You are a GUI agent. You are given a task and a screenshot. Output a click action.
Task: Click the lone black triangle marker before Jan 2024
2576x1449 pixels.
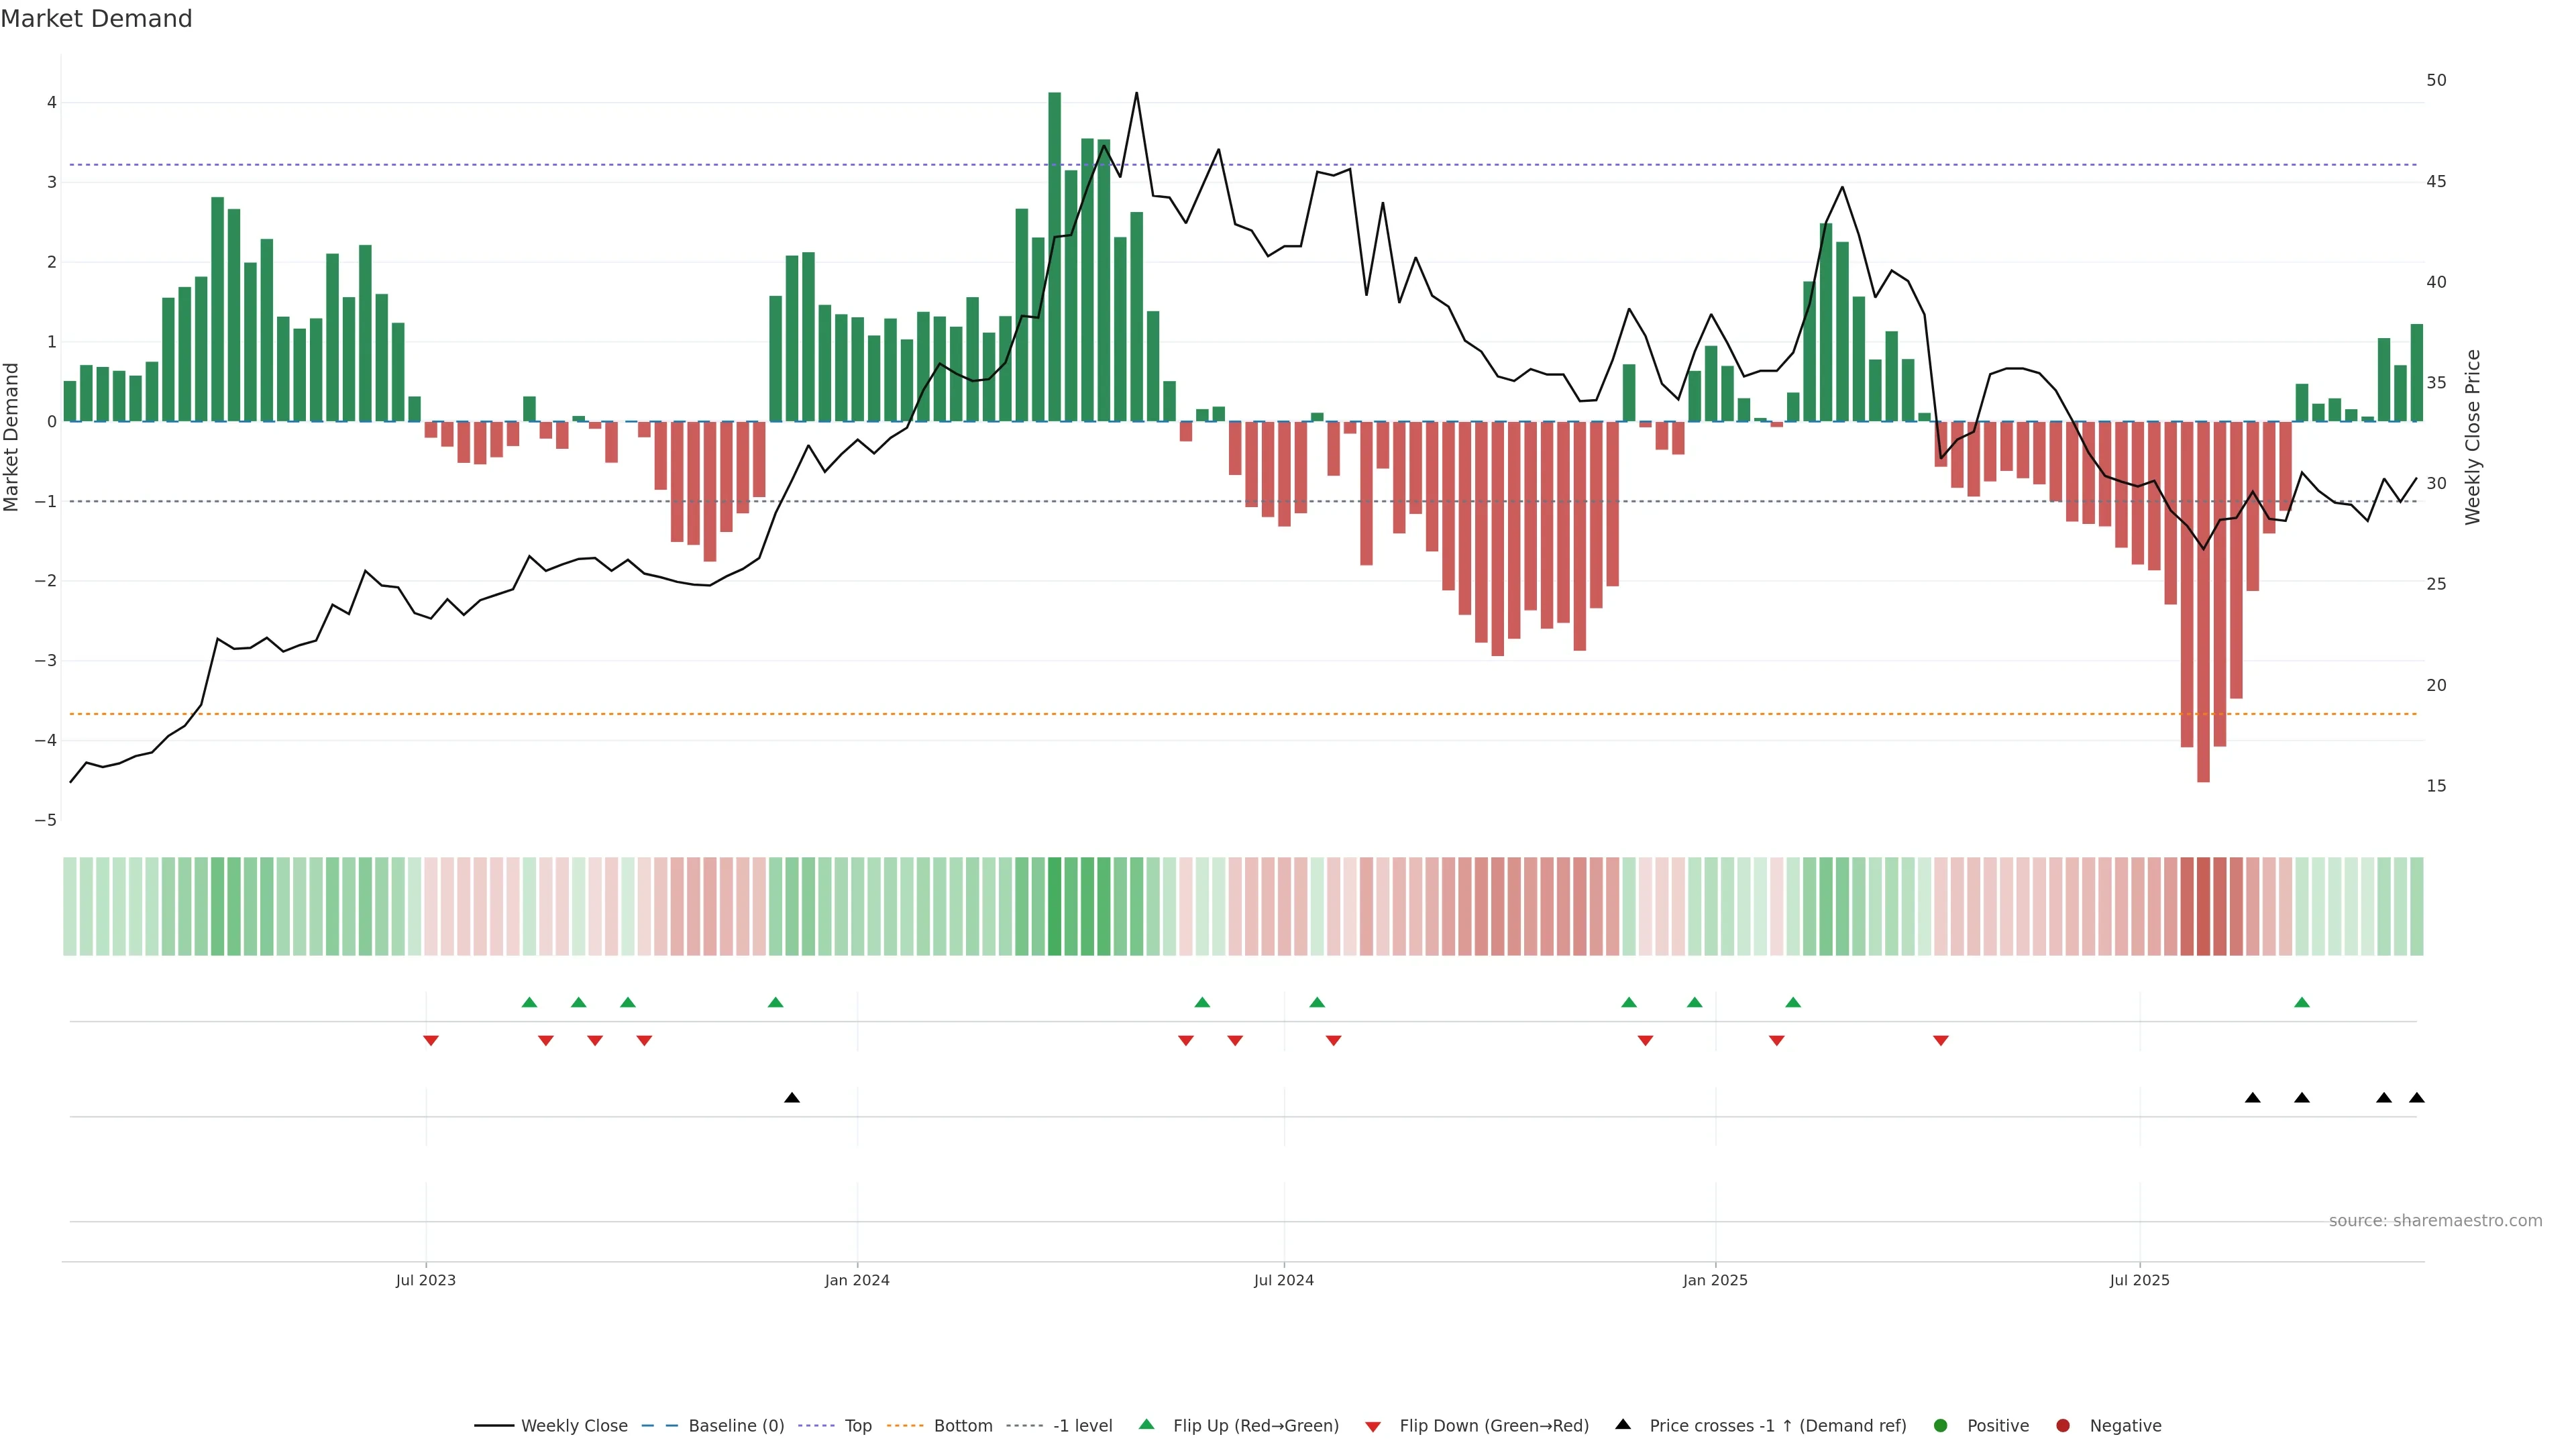pyautogui.click(x=792, y=1098)
